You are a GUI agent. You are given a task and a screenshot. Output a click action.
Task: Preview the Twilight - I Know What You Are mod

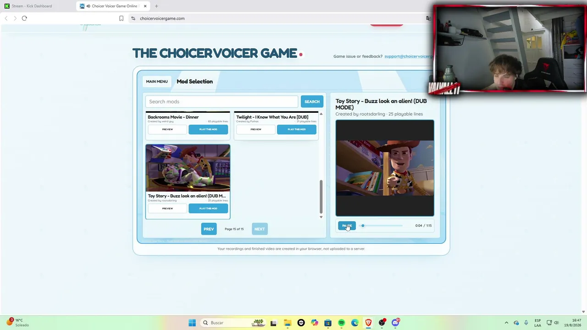[256, 129]
